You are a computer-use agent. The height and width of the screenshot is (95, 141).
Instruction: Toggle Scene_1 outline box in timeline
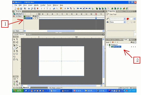[x=37, y=16]
